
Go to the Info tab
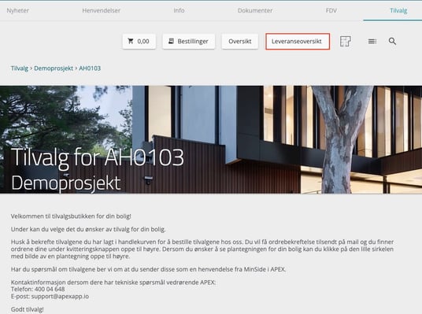pyautogui.click(x=179, y=10)
